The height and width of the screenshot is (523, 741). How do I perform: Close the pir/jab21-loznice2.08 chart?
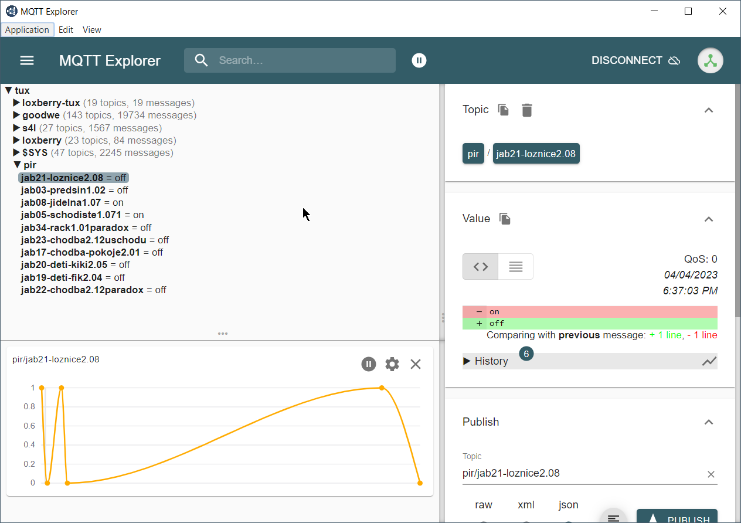click(416, 364)
